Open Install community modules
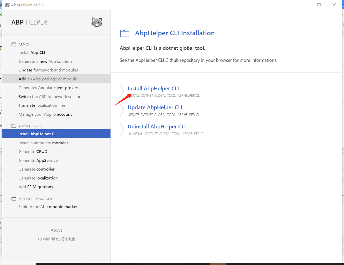Image resolution: width=344 pixels, height=265 pixels. (x=56, y=143)
